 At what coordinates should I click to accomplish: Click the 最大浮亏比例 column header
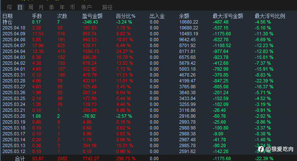270,16
